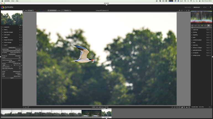Image resolution: width=213 pixels, height=119 pixels.
Task: Turn on the vignetting module
Action: (x=192, y=35)
